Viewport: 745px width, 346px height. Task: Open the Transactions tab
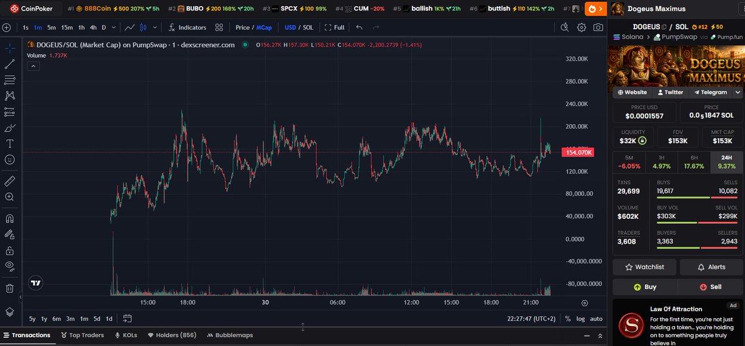(27, 335)
